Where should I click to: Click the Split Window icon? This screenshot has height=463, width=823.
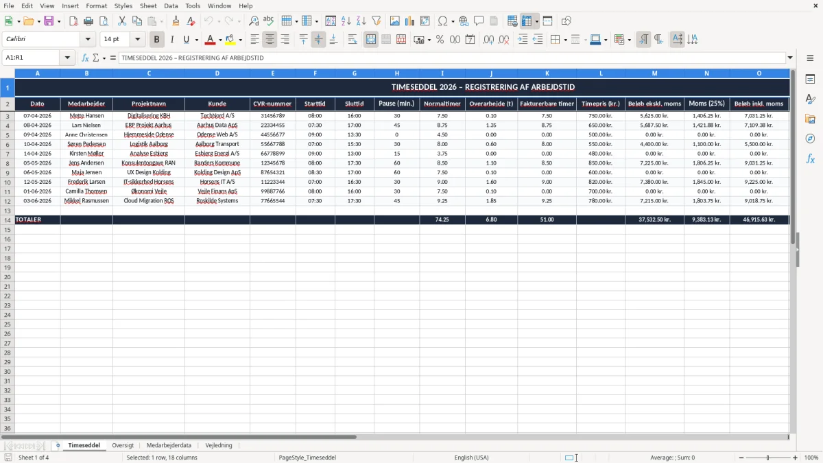[547, 21]
